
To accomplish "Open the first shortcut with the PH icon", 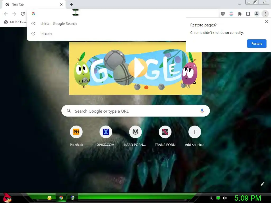I will (76, 132).
